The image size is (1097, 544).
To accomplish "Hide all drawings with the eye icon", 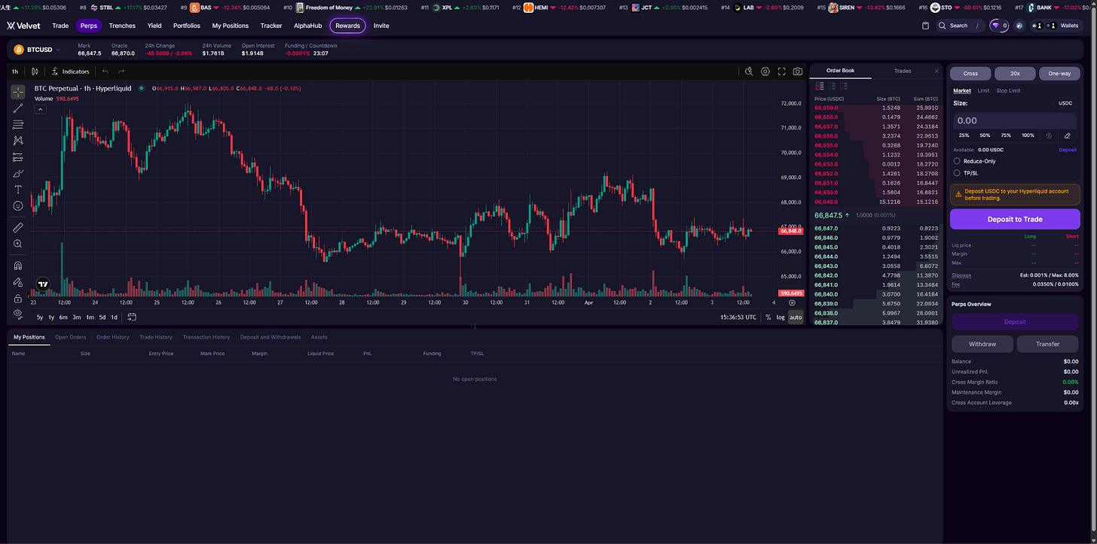I will coord(18,313).
